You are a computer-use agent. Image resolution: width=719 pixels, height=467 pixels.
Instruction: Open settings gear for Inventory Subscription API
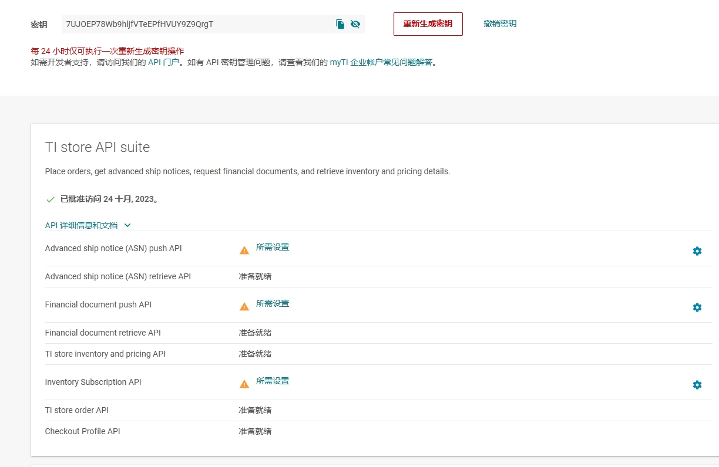[697, 385]
